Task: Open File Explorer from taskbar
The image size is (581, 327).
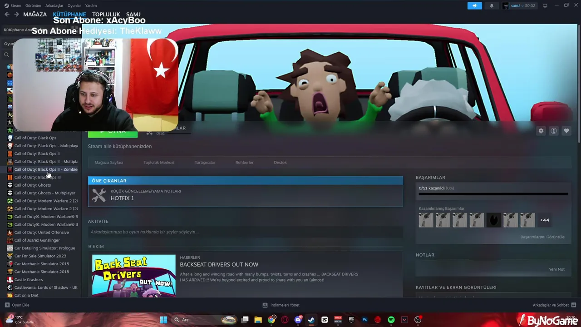Action: (x=258, y=320)
